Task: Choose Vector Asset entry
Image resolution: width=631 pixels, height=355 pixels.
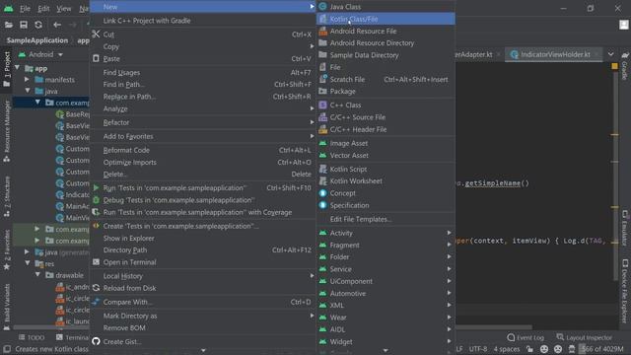Action: (386, 156)
